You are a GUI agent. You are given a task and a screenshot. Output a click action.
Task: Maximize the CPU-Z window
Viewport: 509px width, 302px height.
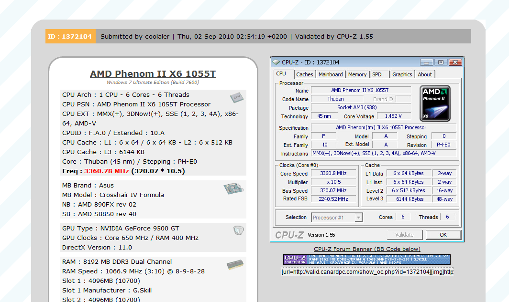(x=441, y=62)
